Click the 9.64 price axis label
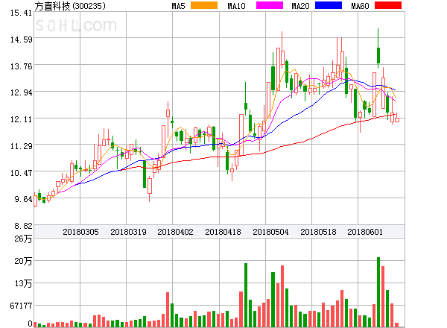447x328 pixels. (x=23, y=199)
